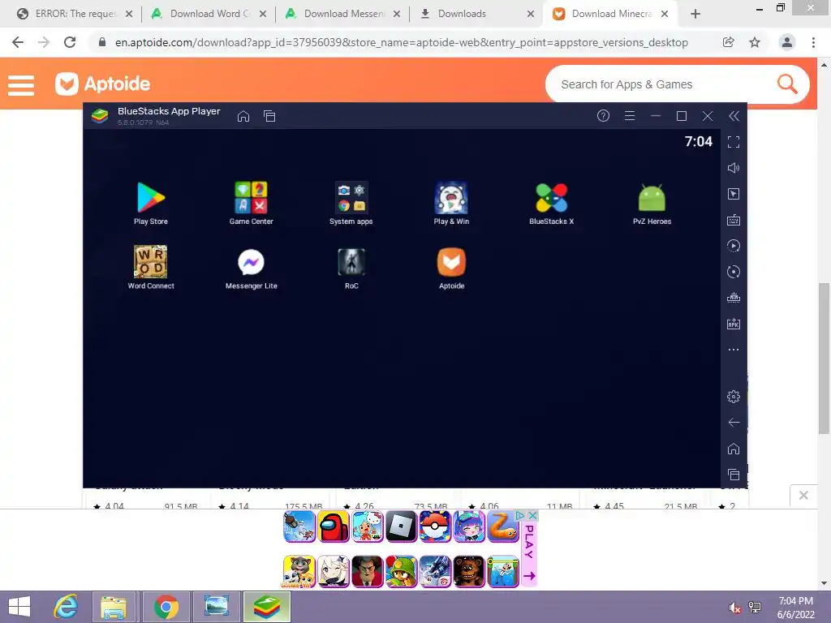This screenshot has width=831, height=623.
Task: Launch the RoC game
Action: click(351, 268)
